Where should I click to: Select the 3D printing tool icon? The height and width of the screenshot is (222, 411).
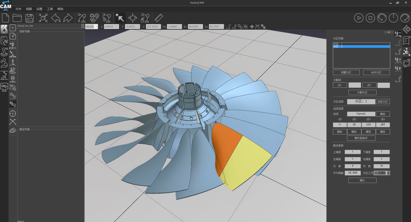pos(13,70)
